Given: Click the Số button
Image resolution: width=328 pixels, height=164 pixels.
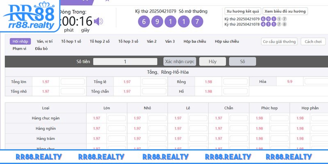Looking at the screenshot, I should pos(242,61).
